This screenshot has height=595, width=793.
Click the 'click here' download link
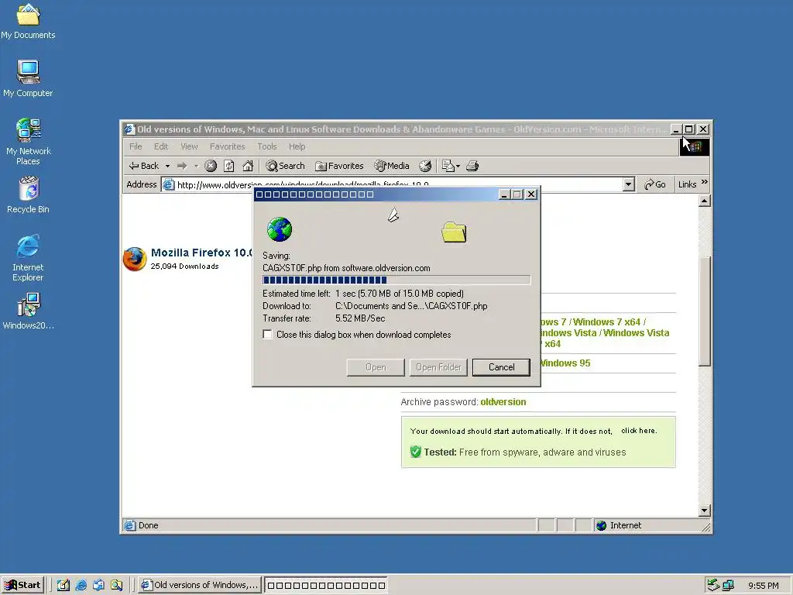tap(639, 431)
